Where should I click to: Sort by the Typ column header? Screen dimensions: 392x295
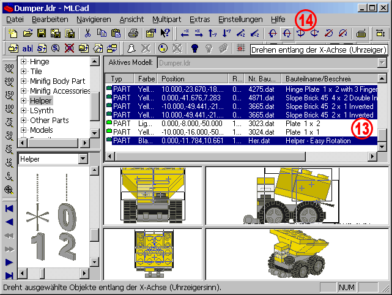(119, 79)
